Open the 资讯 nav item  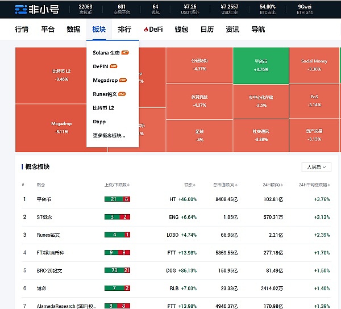(232, 30)
